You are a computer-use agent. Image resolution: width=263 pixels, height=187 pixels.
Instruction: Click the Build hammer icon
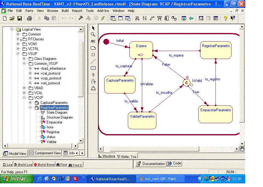click(81, 18)
